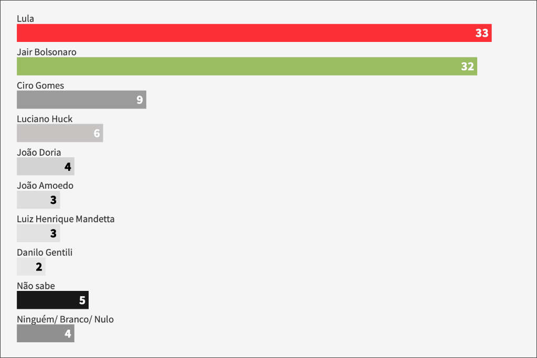Click the red Lula bar
Viewport: 537px width, 358px height.
254,33
